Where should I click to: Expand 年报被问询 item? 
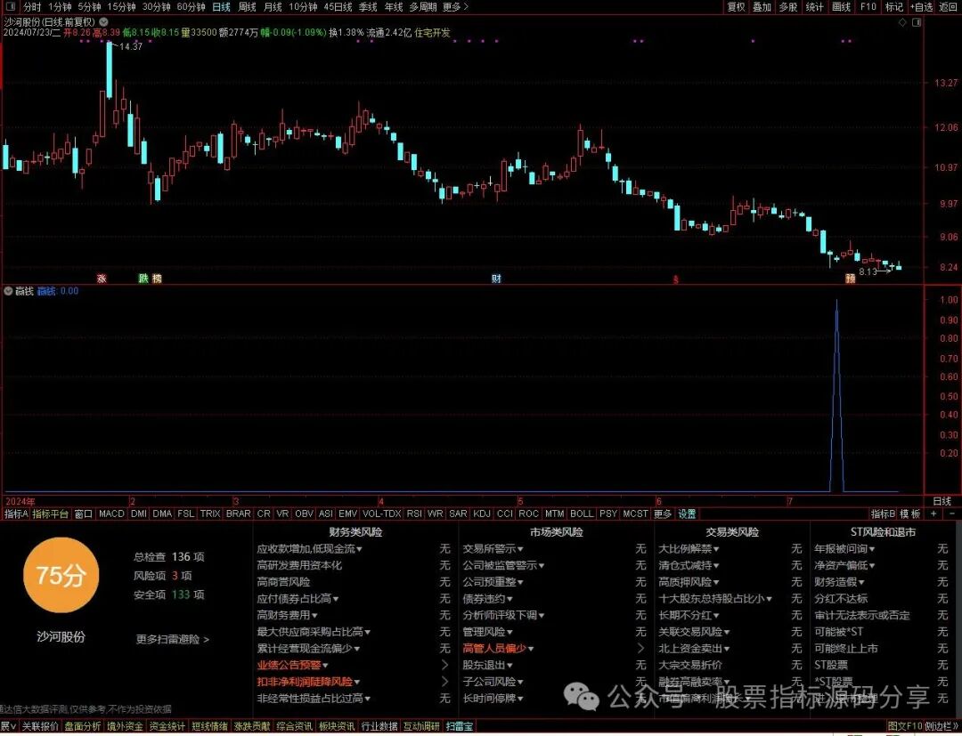tap(844, 548)
